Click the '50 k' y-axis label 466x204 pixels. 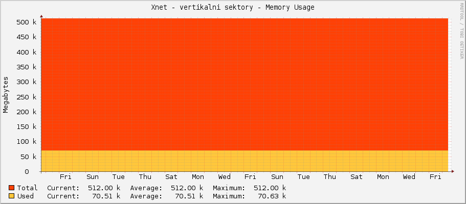click(x=29, y=157)
